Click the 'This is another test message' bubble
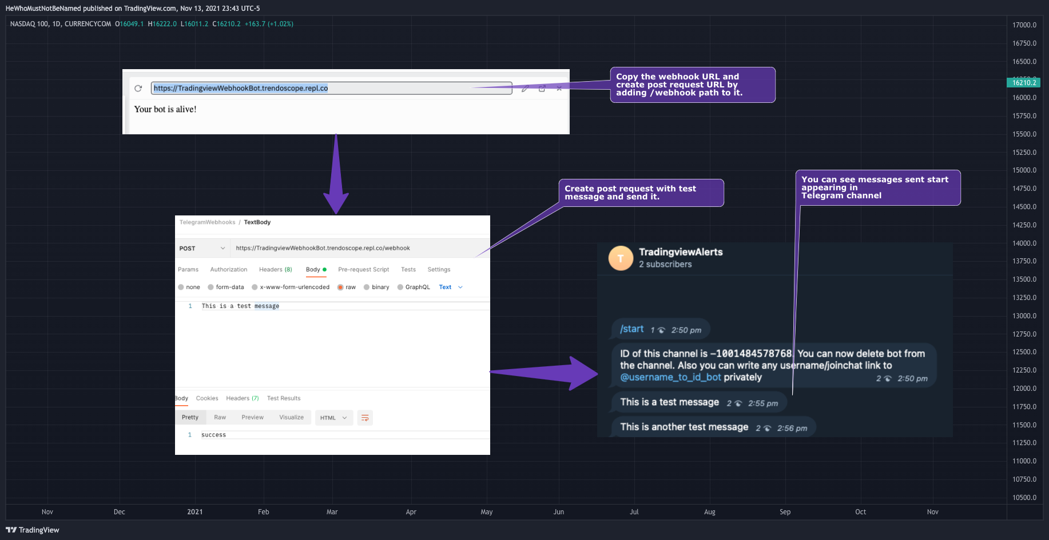1049x540 pixels. [713, 427]
